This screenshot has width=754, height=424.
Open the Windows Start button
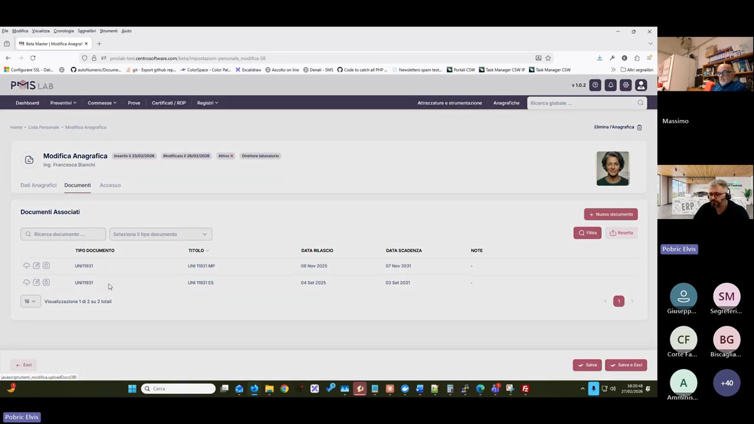[132, 389]
